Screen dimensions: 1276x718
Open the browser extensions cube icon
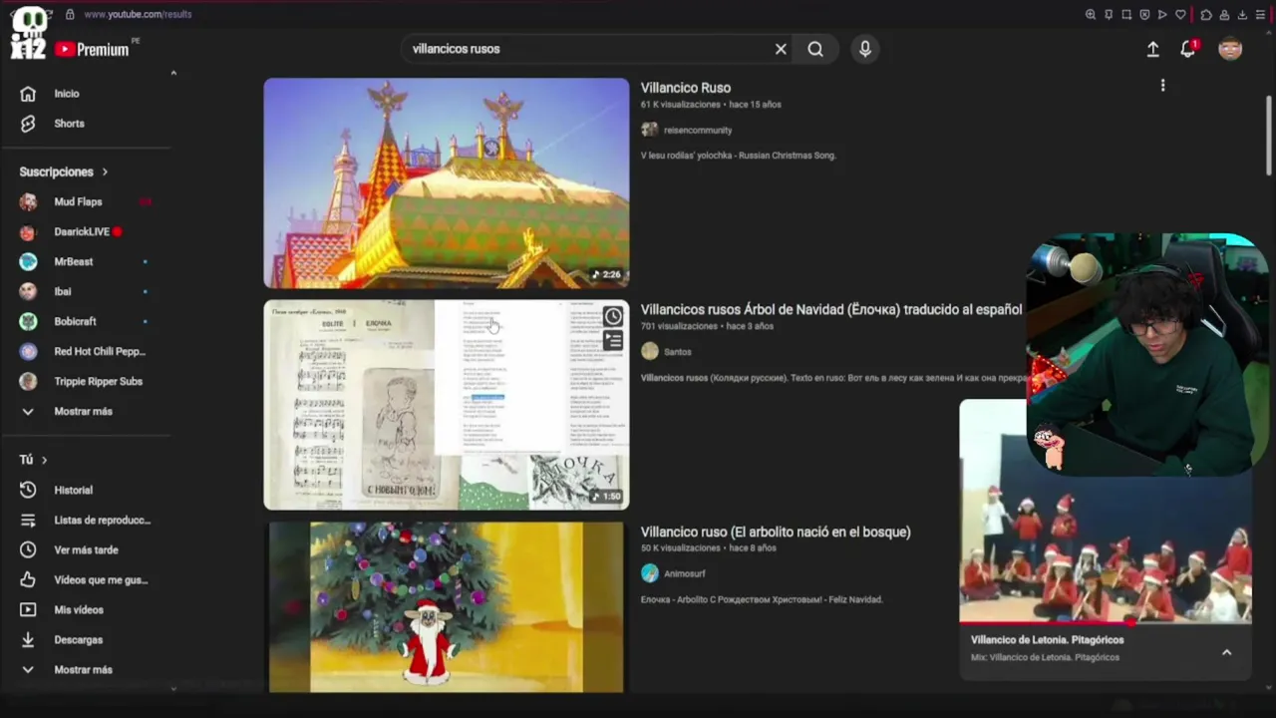[1206, 15]
